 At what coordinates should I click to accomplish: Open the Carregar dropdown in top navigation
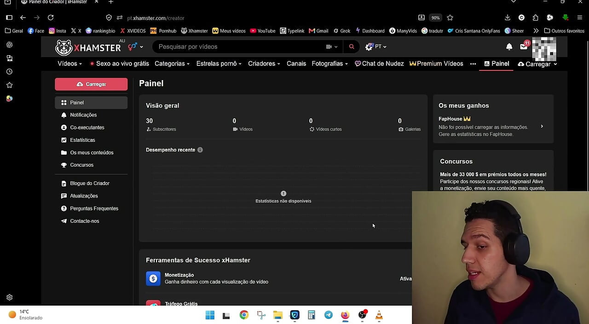[x=537, y=64]
